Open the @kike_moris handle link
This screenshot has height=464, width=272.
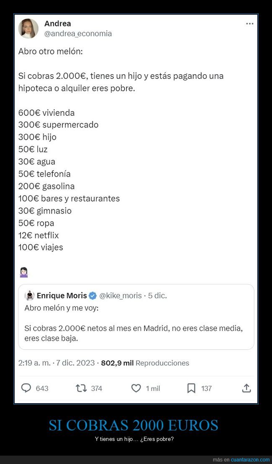tap(121, 296)
